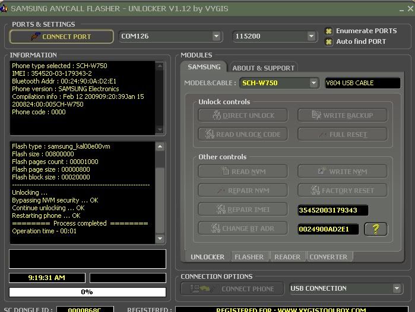415x312 pixels.
Task: Click the BT address field 0024900AD2E1
Action: coord(328,229)
